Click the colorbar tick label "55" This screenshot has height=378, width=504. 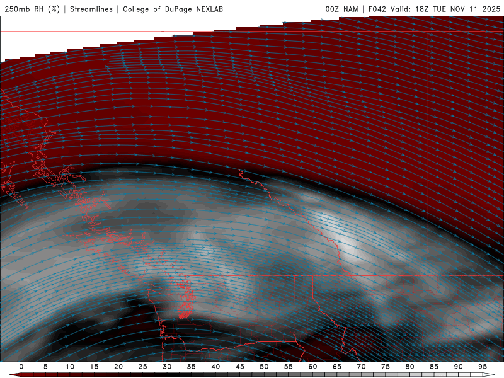pos(289,367)
